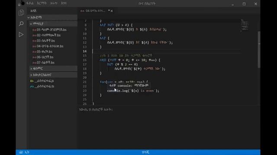Viewport: 277px width, 155px height.
Task: Click the file icon of 04- .bs file in sidebar
Action: [x=34, y=46]
